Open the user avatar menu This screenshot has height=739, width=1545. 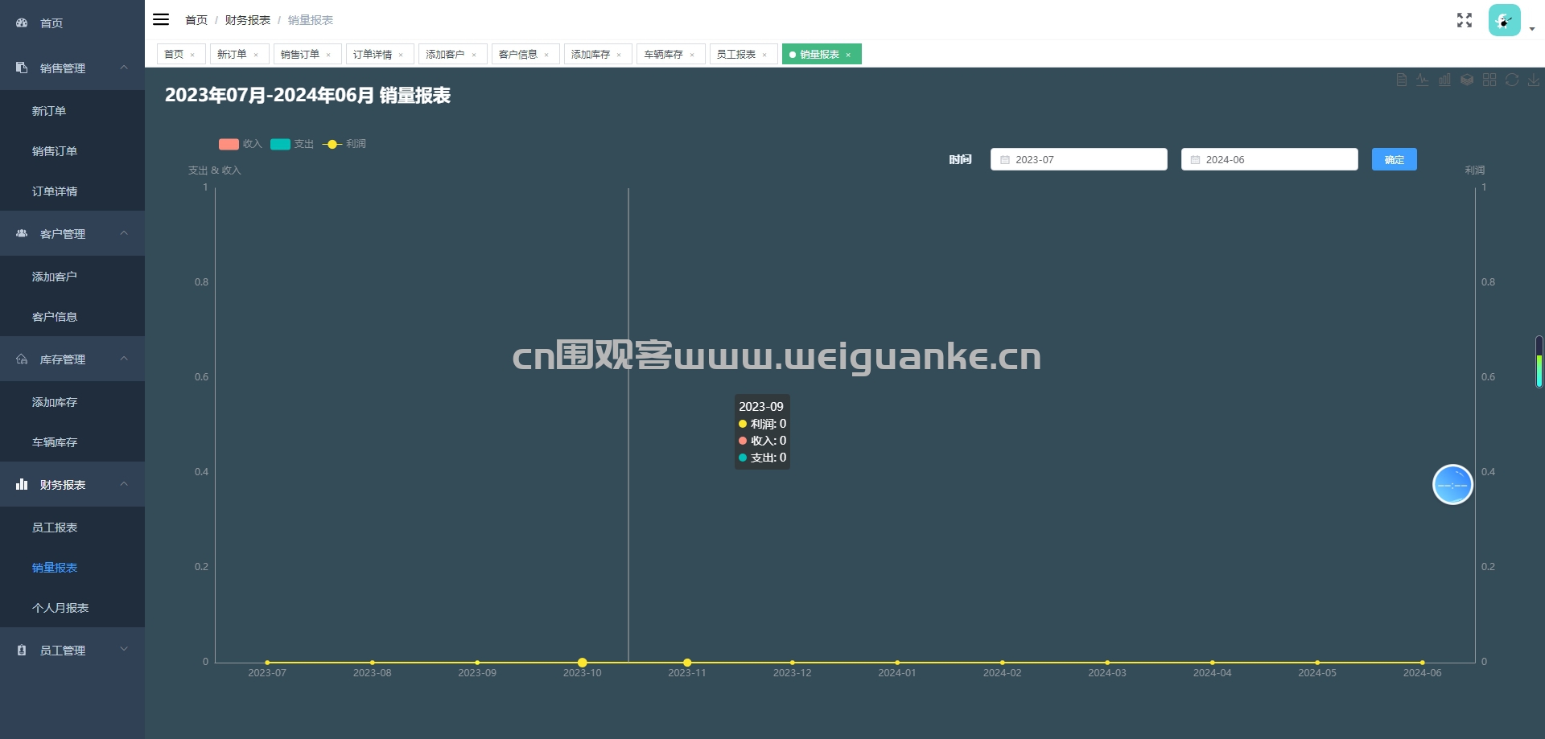(x=1504, y=20)
